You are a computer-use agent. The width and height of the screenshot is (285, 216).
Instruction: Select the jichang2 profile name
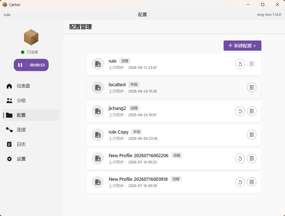pos(117,108)
